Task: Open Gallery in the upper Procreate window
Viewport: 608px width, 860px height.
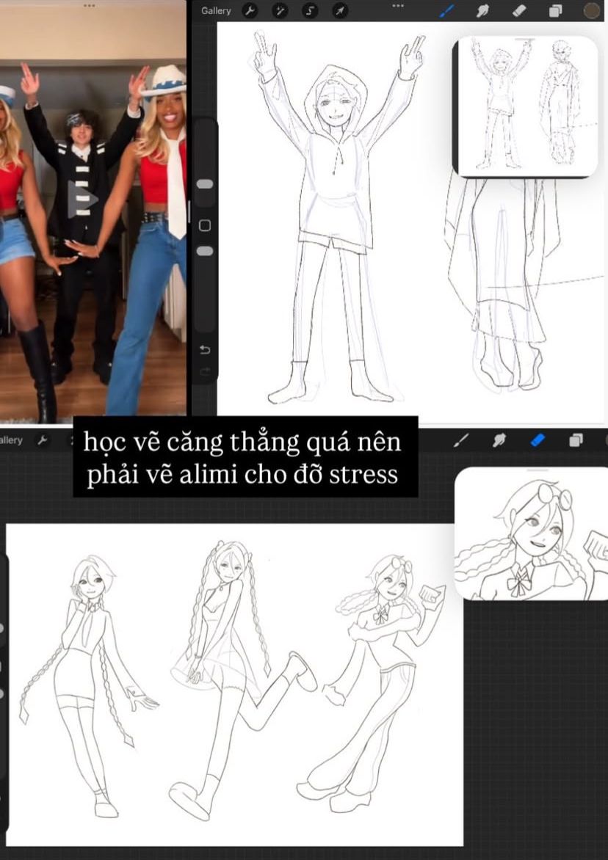Action: pyautogui.click(x=216, y=11)
